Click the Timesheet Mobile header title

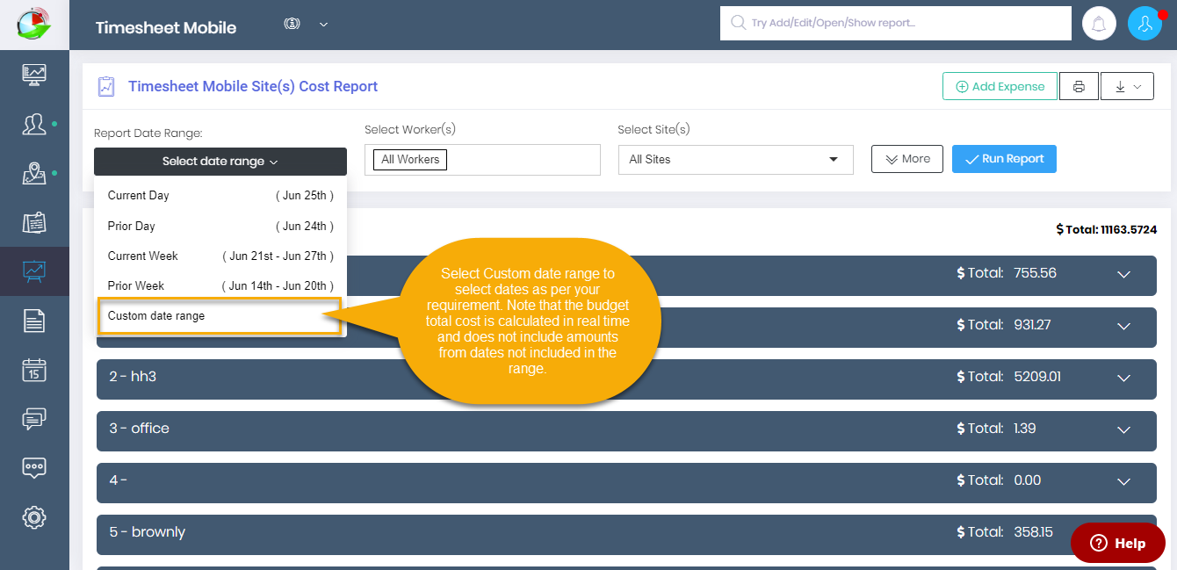click(166, 27)
